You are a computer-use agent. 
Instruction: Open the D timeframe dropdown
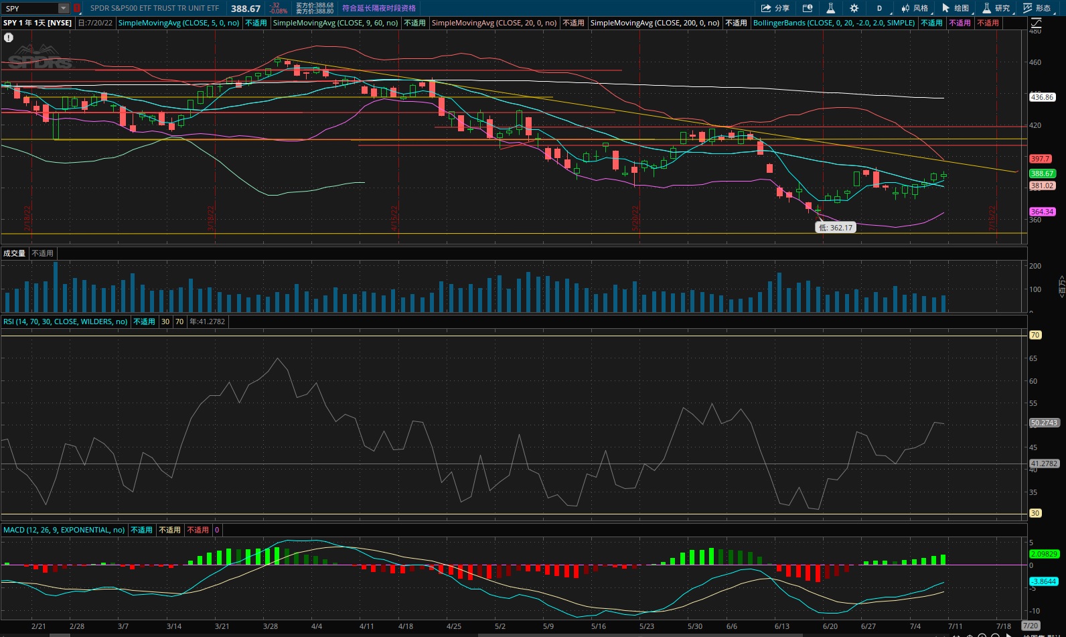tap(879, 8)
